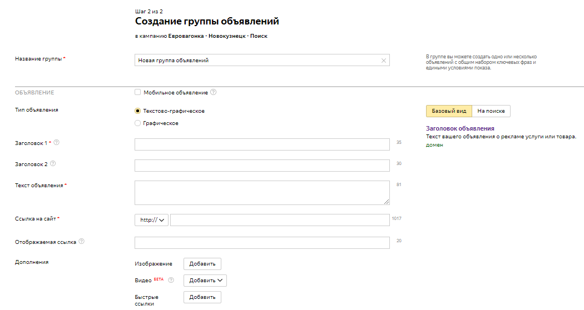The image size is (584, 310).
Task: Open the домен link in the preview
Action: coord(434,145)
